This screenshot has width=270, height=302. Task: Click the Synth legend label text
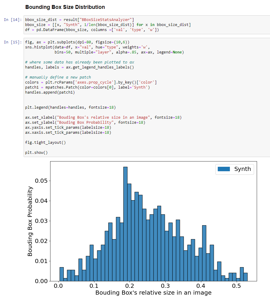(242, 169)
